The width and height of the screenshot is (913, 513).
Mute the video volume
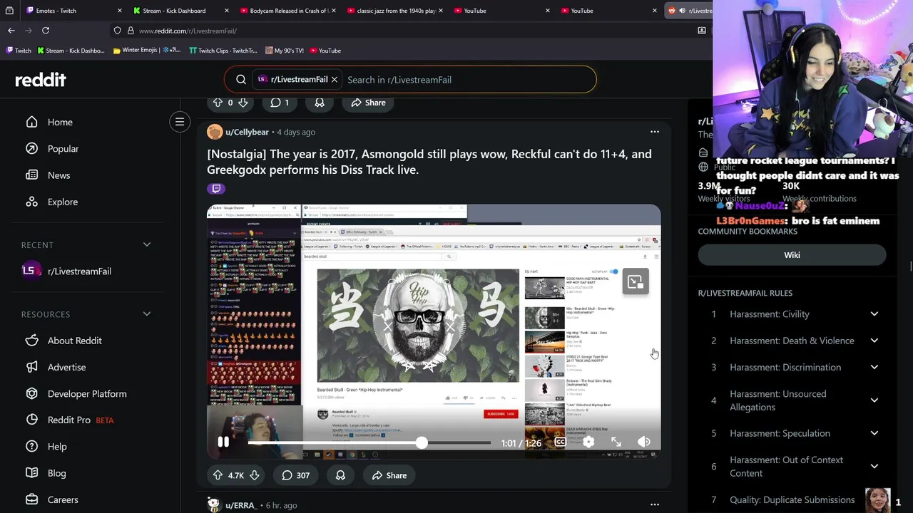(x=643, y=442)
